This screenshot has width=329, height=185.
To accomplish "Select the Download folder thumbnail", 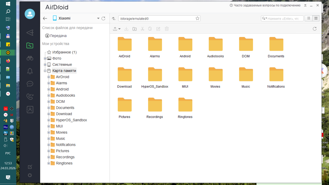I will [x=124, y=74].
